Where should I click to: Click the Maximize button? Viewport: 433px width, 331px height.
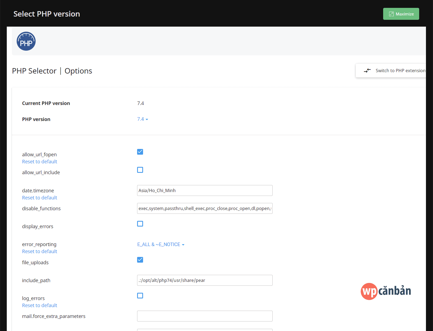(401, 14)
